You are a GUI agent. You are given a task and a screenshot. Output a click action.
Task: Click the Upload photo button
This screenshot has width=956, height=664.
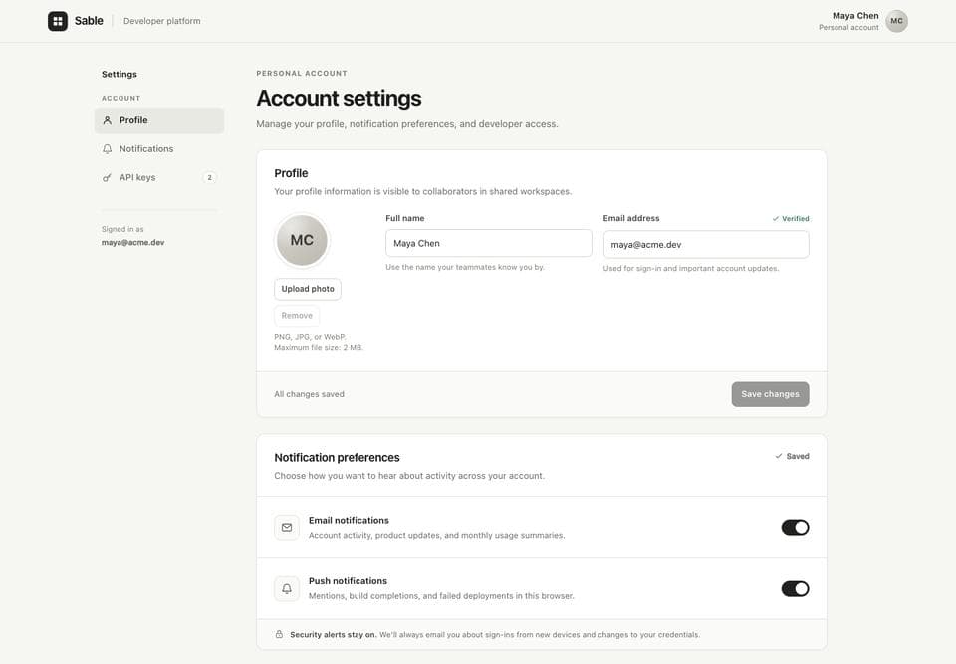tap(308, 289)
